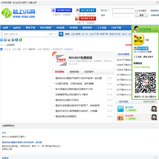This screenshot has height=159, width=159.
Task: Open NX10教程 in the navigation bar
Action: click(45, 28)
